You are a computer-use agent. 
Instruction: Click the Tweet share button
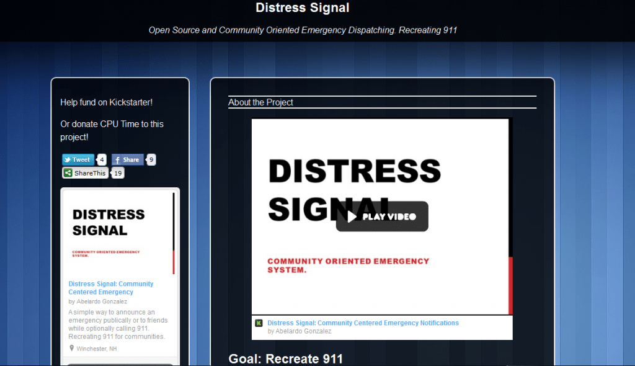tap(78, 159)
